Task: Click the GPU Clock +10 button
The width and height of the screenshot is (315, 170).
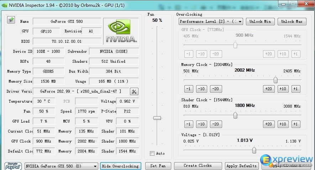Action: (283, 54)
